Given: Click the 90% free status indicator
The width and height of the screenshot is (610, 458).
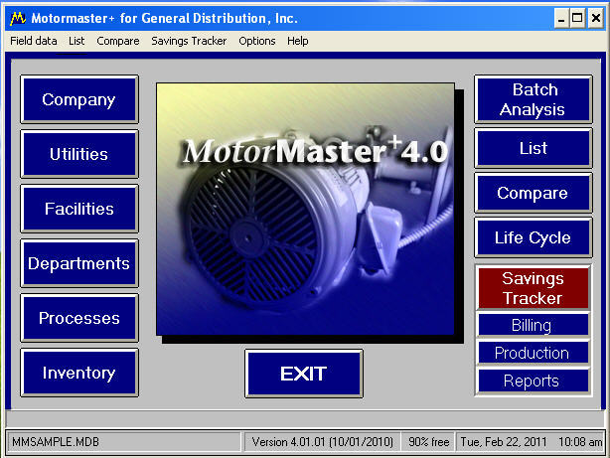Looking at the screenshot, I should click(x=428, y=442).
